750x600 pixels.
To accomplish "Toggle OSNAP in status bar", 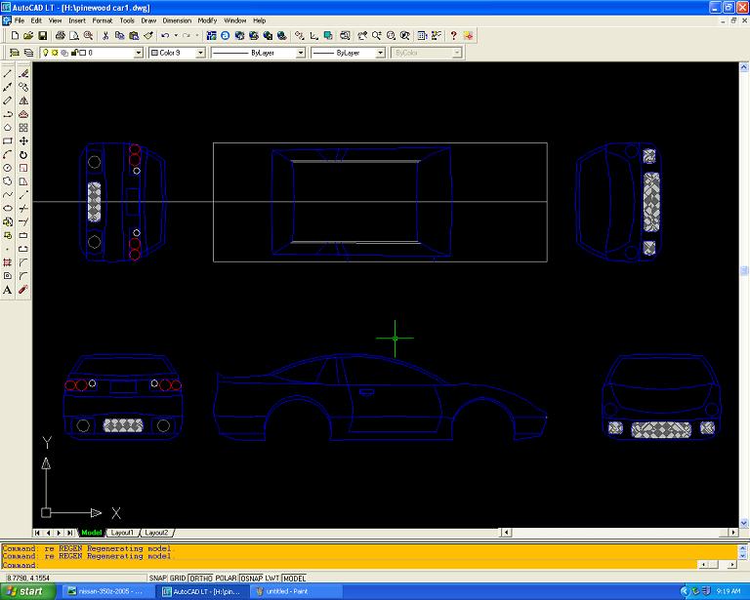I will coord(251,578).
